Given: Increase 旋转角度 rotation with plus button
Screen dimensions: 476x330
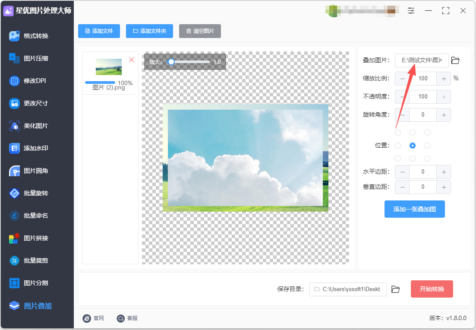Looking at the screenshot, I should click(x=444, y=115).
